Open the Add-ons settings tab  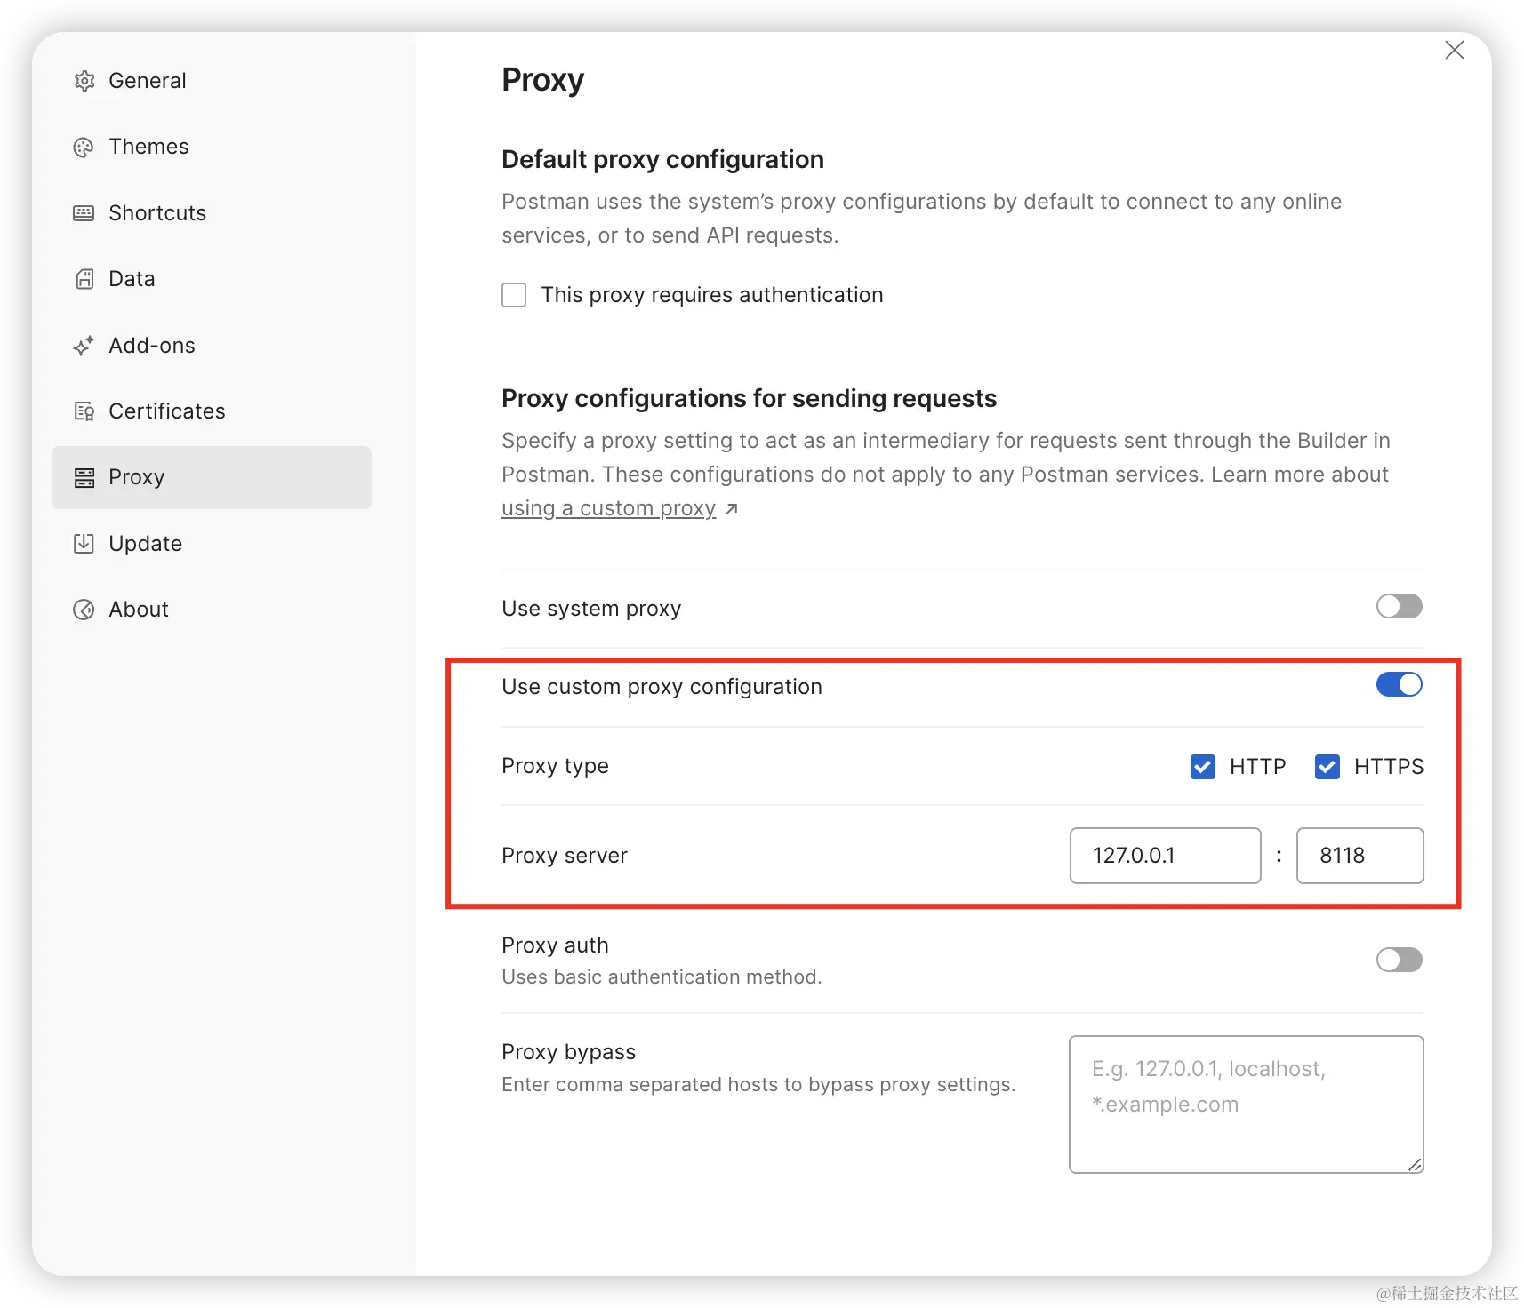(x=212, y=346)
